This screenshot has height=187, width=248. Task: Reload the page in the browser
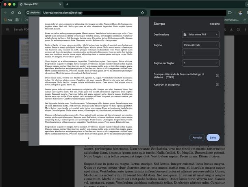pyautogui.click(x=13, y=13)
